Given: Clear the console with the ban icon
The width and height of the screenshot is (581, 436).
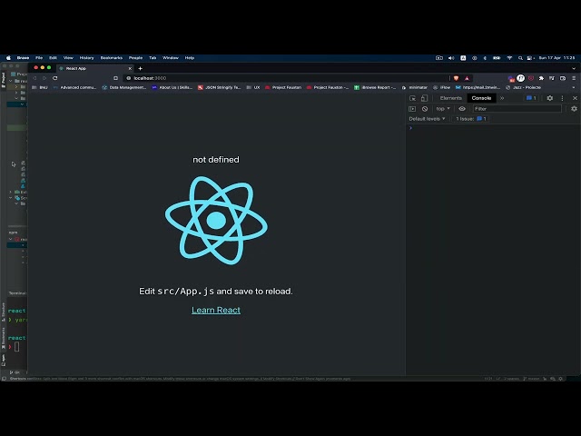Looking at the screenshot, I should pos(425,109).
